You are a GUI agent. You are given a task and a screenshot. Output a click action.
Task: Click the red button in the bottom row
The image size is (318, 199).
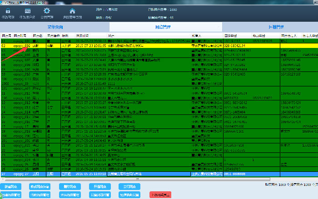pos(160,194)
